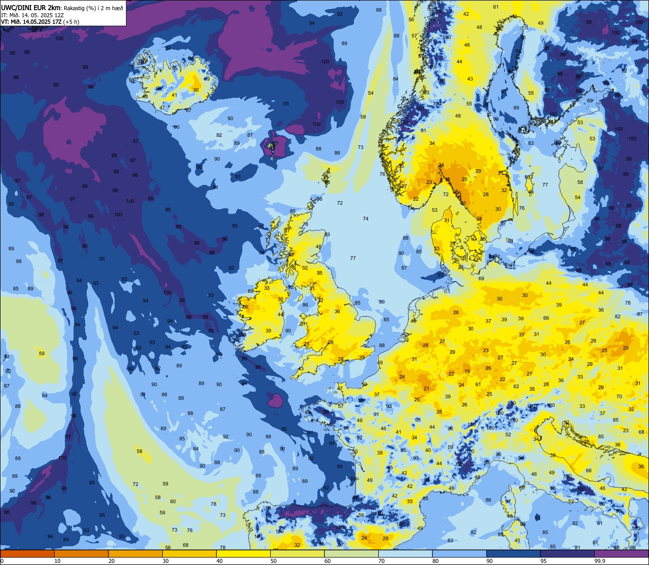Viewport: 649px width, 565px height.
Task: Select the 40–50% bright yellow legend swatch
Action: click(243, 553)
